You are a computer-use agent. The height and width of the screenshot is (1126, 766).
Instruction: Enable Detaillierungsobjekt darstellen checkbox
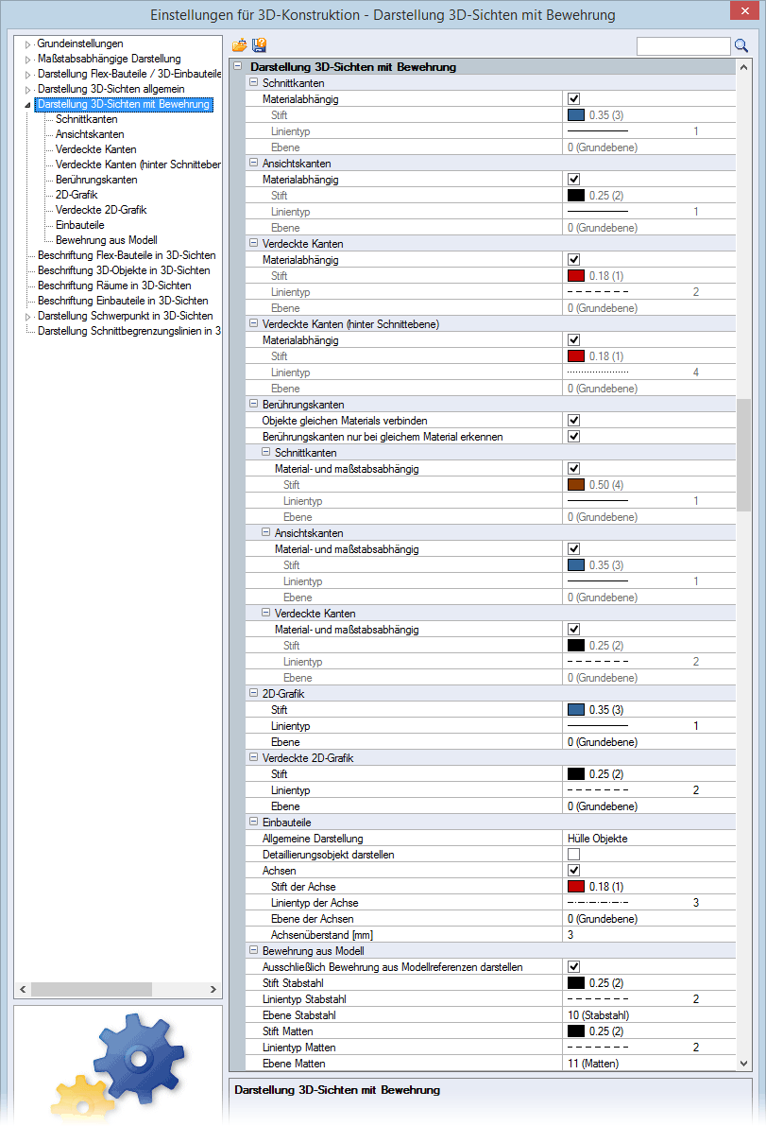coord(573,855)
